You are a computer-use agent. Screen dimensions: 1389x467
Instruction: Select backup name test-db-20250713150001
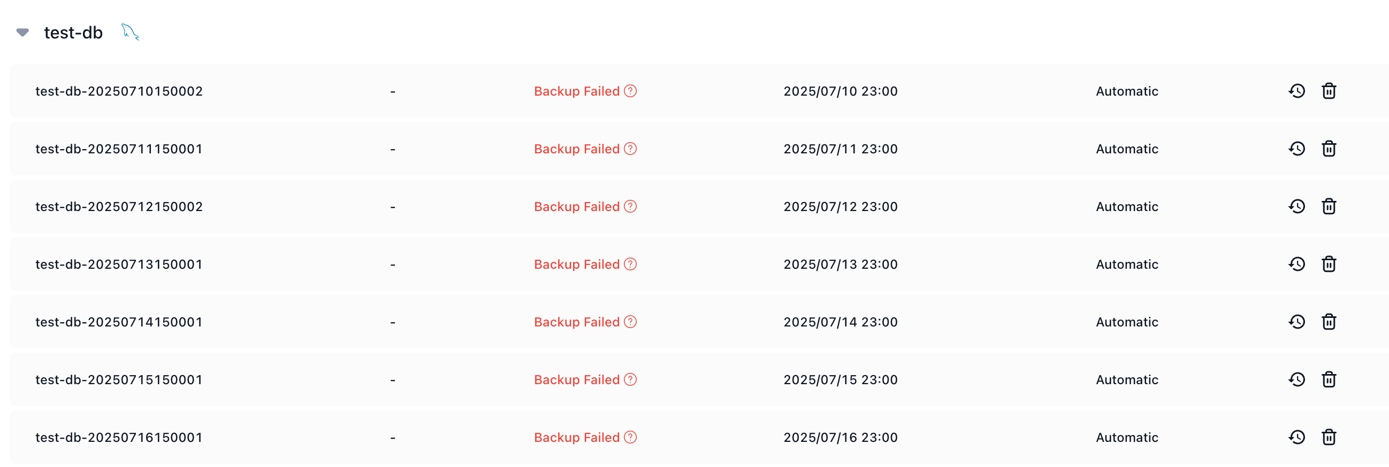(x=119, y=264)
